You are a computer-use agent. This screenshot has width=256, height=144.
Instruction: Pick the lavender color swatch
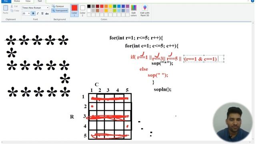pyautogui.click(x=128, y=11)
